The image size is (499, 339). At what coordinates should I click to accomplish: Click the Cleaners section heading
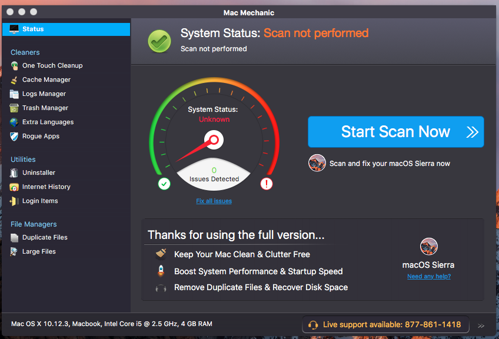click(25, 52)
